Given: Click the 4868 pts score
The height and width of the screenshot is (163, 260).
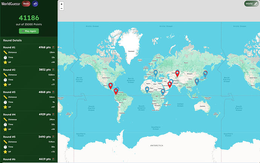Looking at the screenshot, I should 45,92.
